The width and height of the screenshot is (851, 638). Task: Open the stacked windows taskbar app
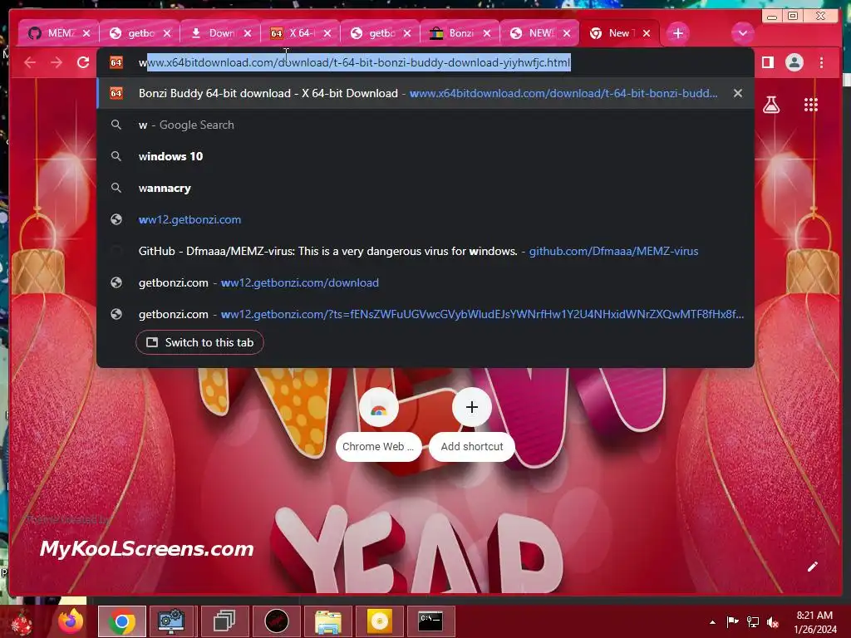[x=224, y=621]
